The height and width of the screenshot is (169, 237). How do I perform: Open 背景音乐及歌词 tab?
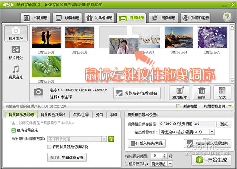(x=21, y=115)
